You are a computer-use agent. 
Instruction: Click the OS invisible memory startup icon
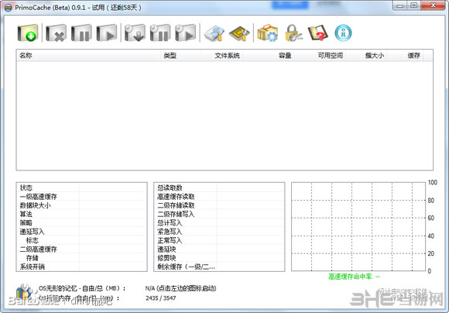click(x=23, y=292)
